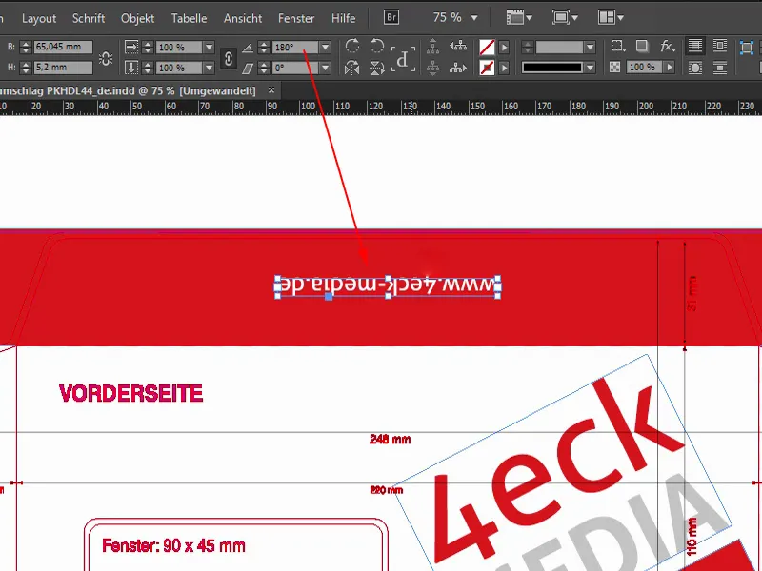Image resolution: width=762 pixels, height=571 pixels.
Task: Click the frame fitting icon with blue handles
Action: tap(747, 47)
